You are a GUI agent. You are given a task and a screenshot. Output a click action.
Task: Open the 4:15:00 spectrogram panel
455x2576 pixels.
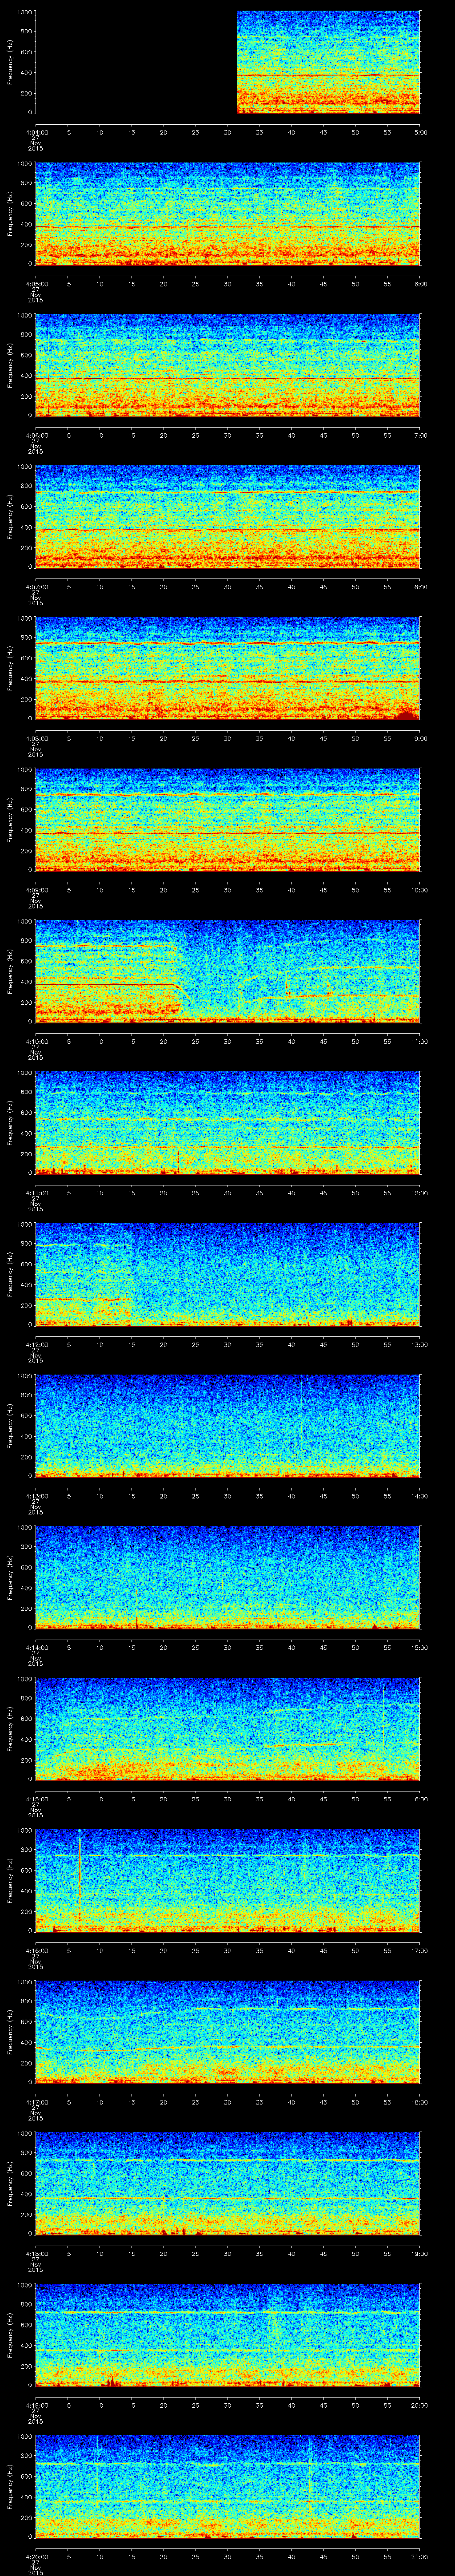point(228,1728)
